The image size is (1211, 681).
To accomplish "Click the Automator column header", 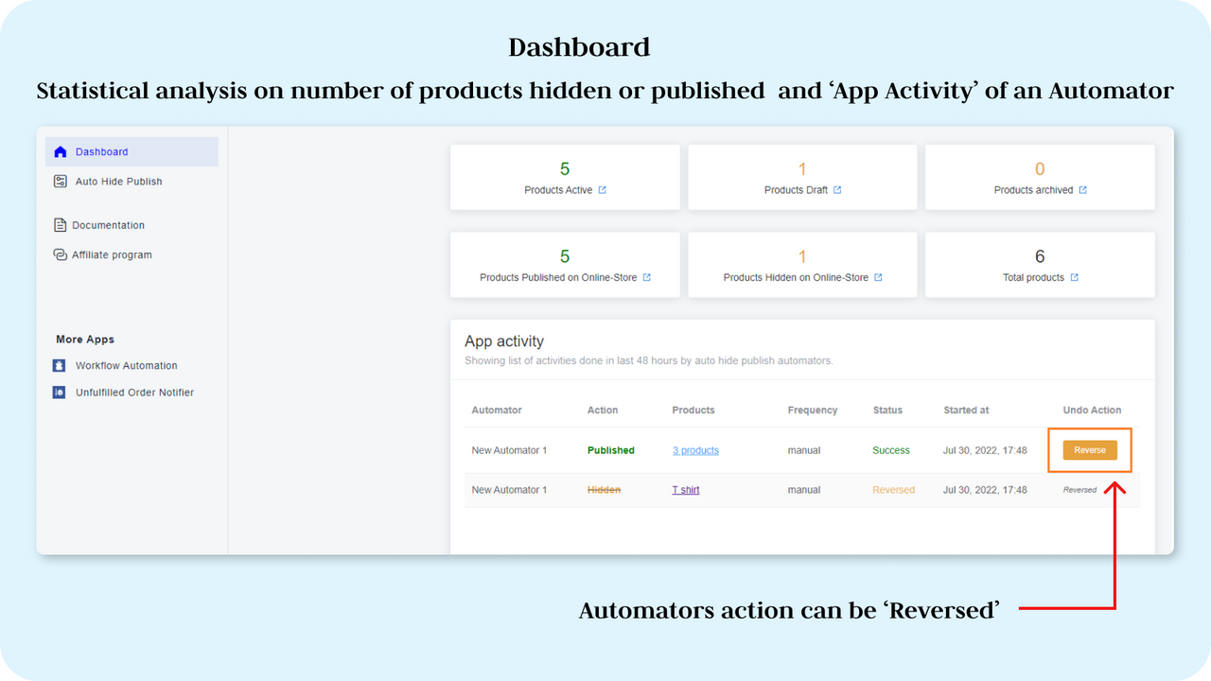I will [497, 410].
